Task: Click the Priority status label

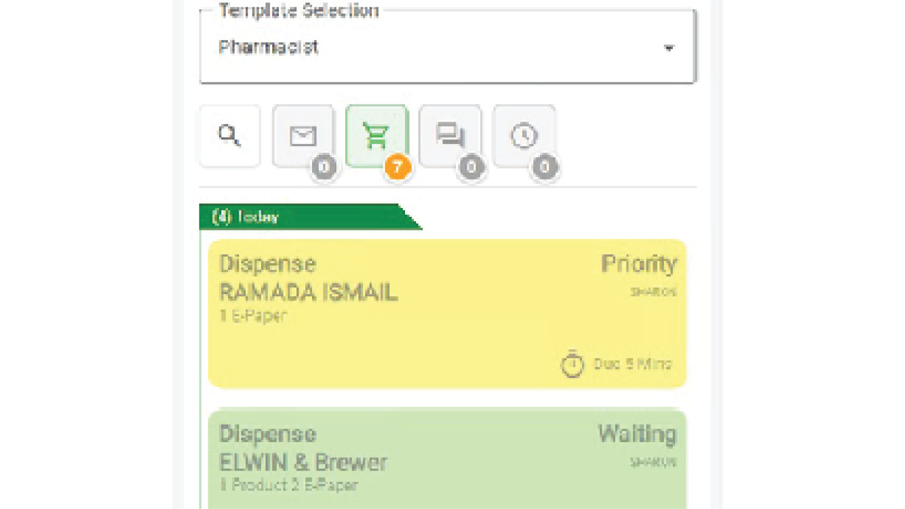Action: (x=639, y=264)
